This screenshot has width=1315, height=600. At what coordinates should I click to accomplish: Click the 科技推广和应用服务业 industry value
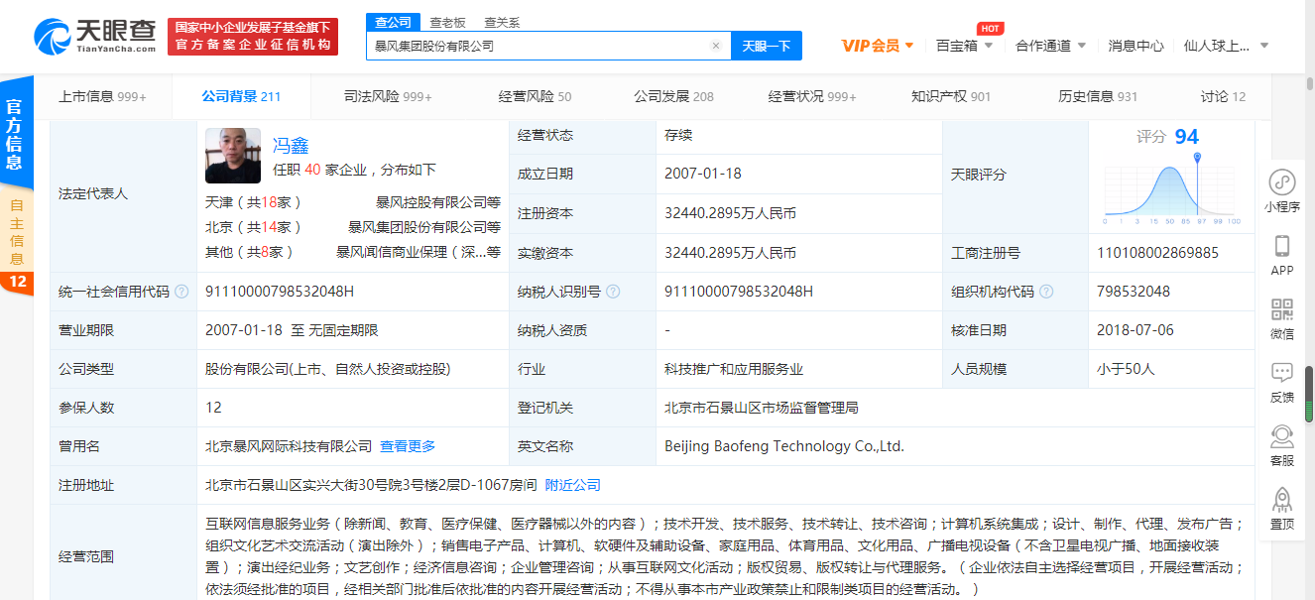point(734,369)
